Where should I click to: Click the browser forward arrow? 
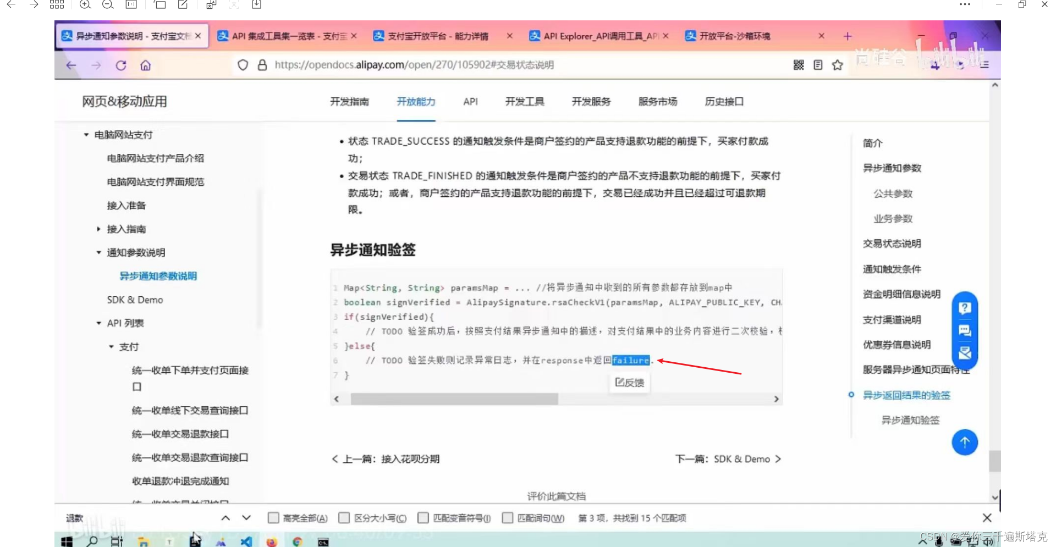[x=96, y=65]
